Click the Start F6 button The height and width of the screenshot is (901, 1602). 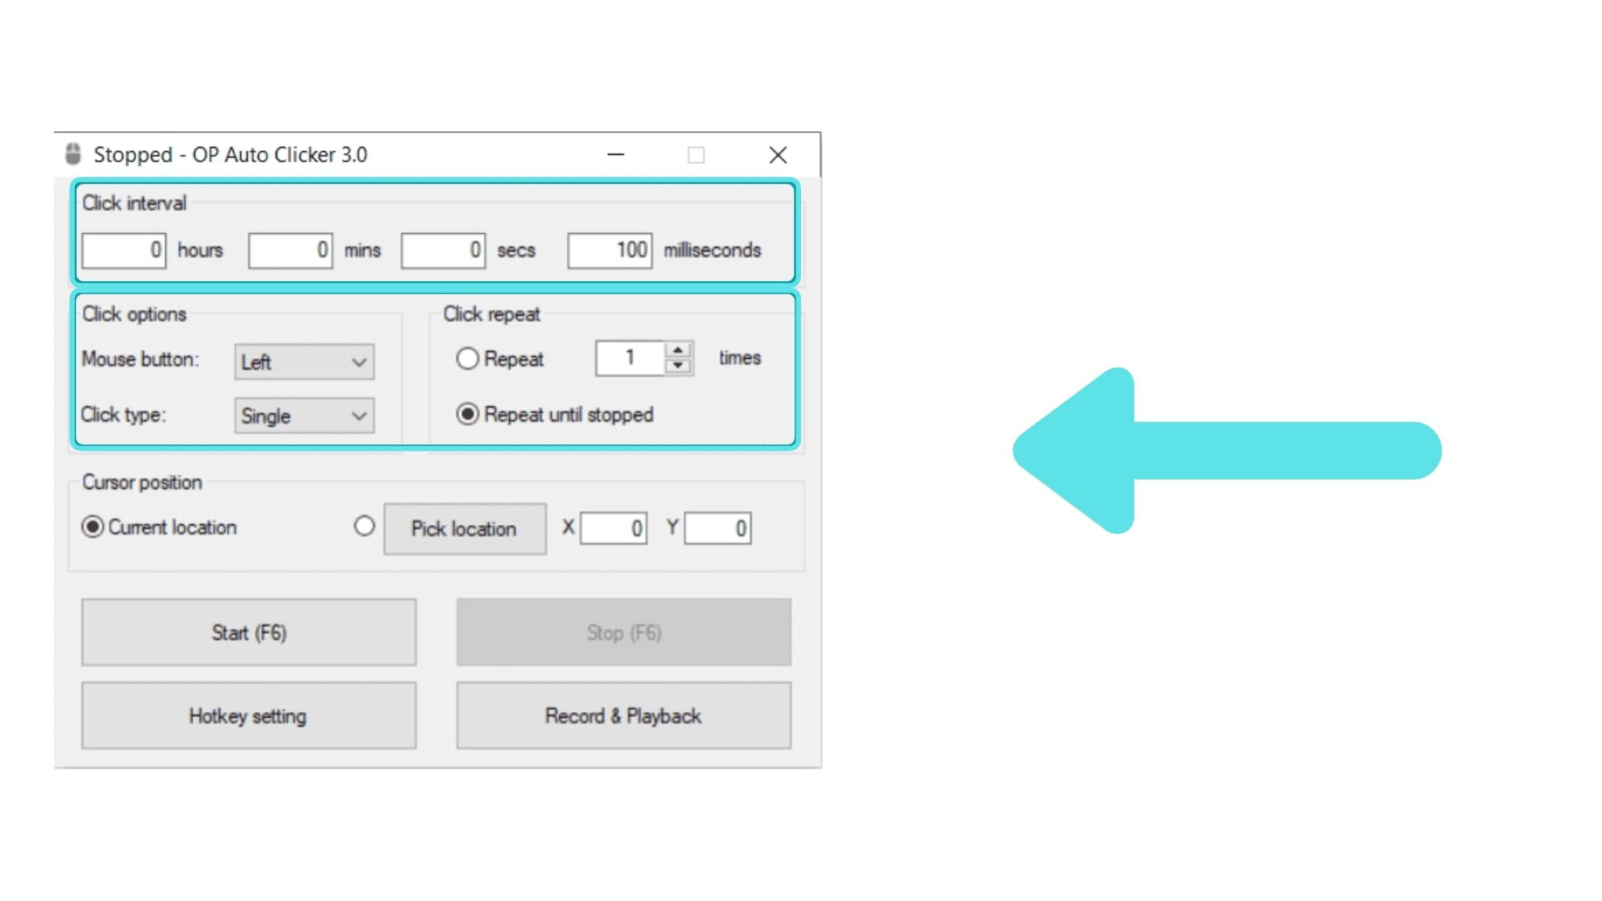click(247, 633)
